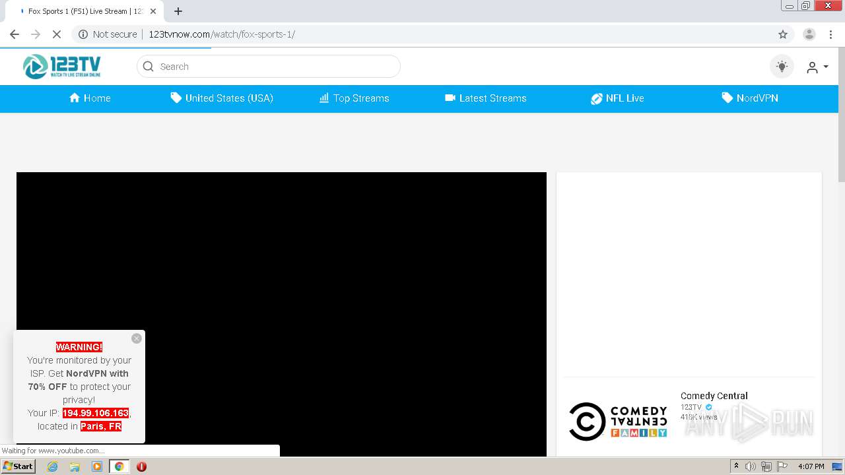Bookmark this page with the star icon
This screenshot has width=845, height=475.
[783, 34]
